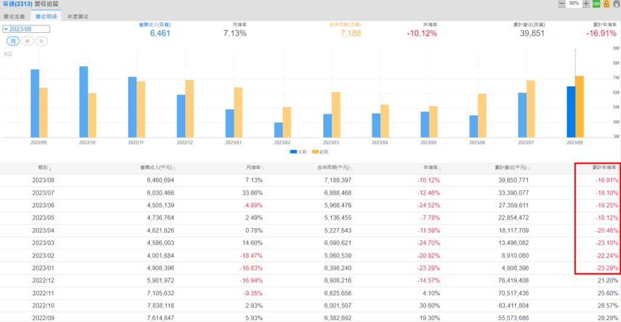Click last-year cell 5,227,643

click(338, 230)
